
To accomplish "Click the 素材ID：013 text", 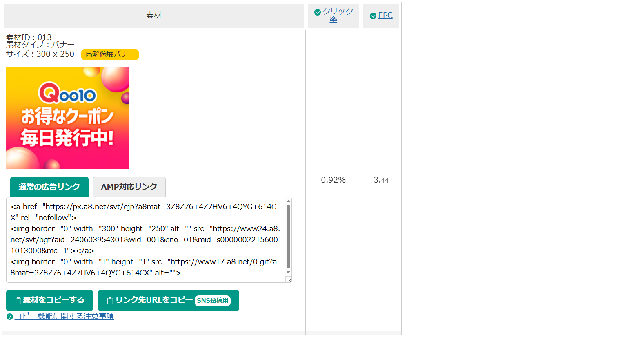I will [x=29, y=37].
